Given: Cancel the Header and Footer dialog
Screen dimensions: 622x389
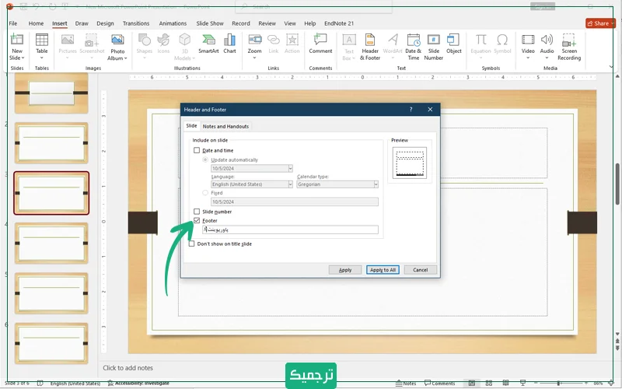Looking at the screenshot, I should pyautogui.click(x=421, y=270).
